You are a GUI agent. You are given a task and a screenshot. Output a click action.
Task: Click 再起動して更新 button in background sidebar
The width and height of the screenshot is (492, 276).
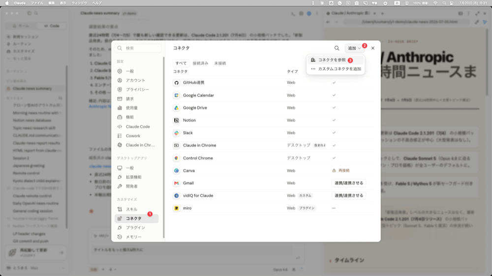(x=36, y=252)
